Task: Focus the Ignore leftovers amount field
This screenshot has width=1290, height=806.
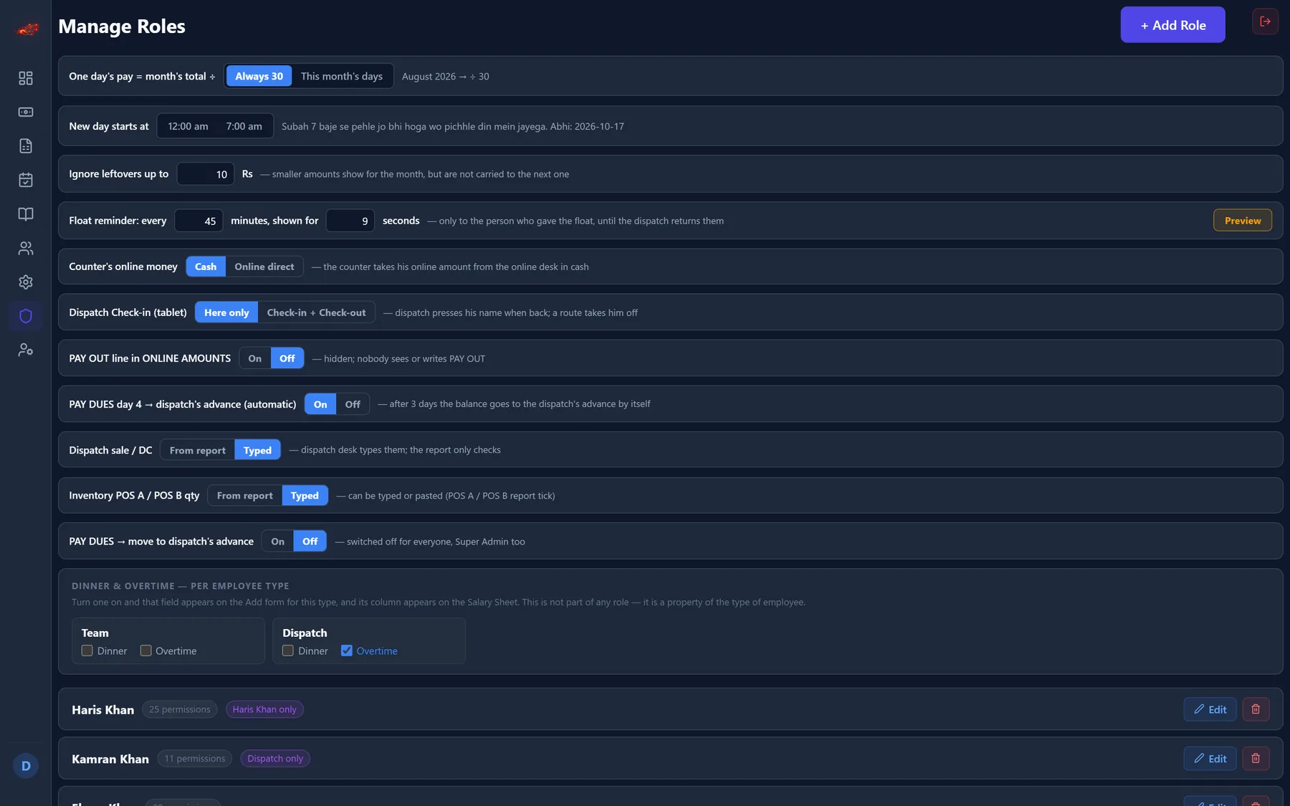Action: tap(206, 174)
